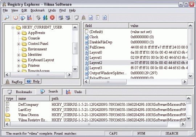
Task: Open the View menu
Action: coord(15,11)
